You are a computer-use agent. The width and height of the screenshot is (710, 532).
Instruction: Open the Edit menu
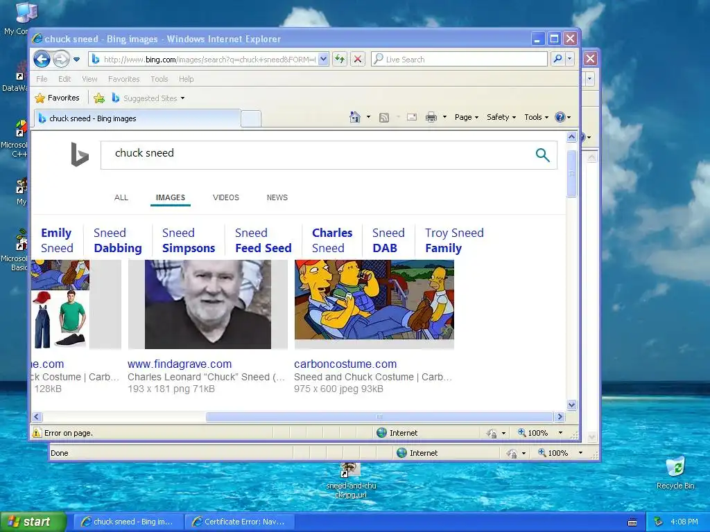click(64, 79)
